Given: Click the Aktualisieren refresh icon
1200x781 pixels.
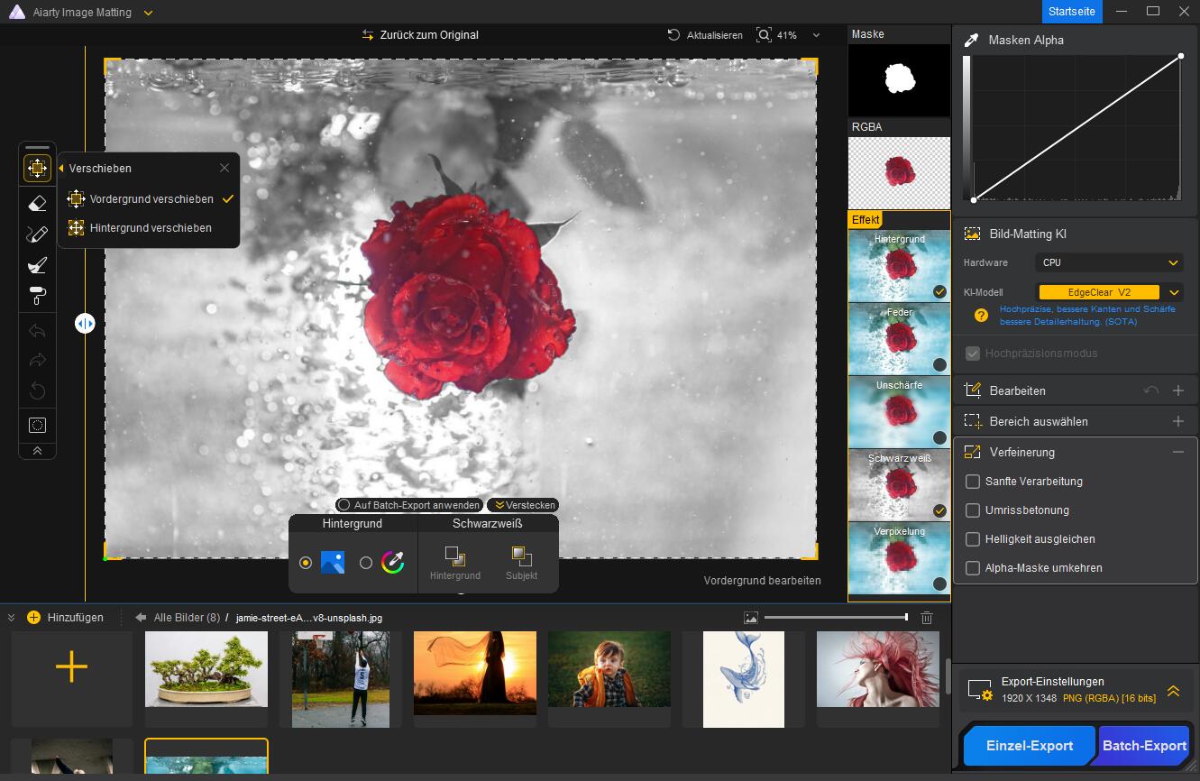Looking at the screenshot, I should [x=673, y=35].
